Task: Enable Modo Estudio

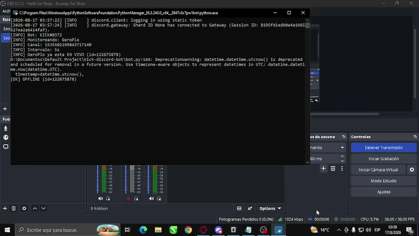Action: [x=384, y=181]
